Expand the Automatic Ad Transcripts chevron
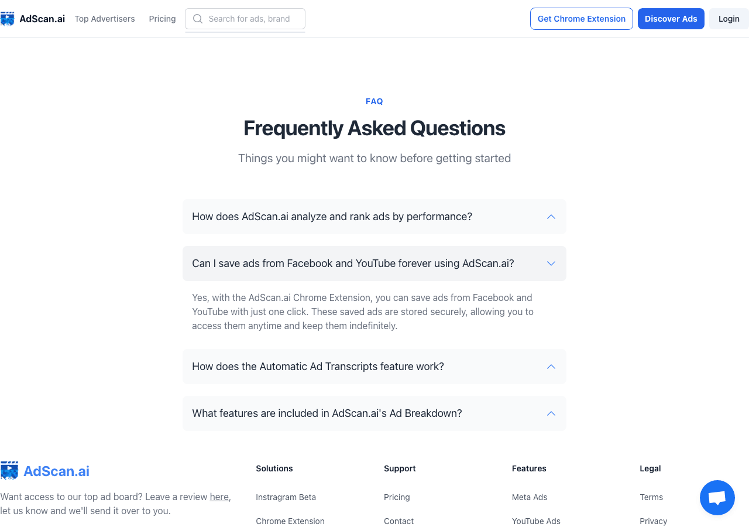Image resolution: width=749 pixels, height=527 pixels. tap(551, 367)
